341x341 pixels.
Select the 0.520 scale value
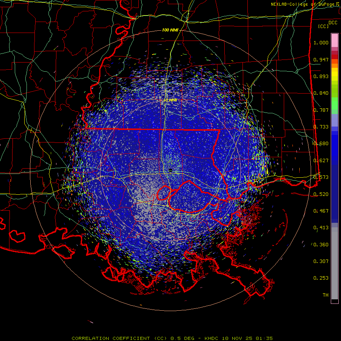click(x=321, y=194)
